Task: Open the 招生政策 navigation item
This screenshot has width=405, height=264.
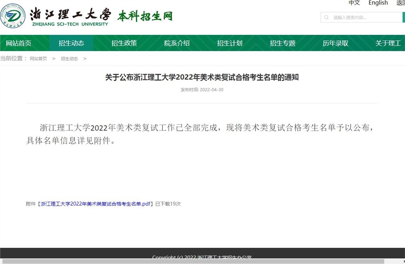Action: pyautogui.click(x=124, y=43)
